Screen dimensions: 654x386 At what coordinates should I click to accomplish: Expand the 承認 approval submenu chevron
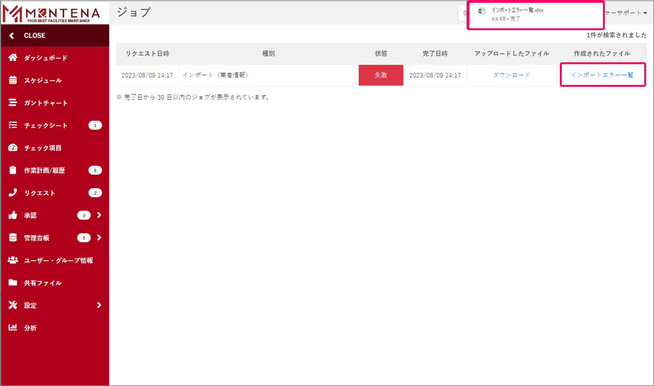(99, 215)
